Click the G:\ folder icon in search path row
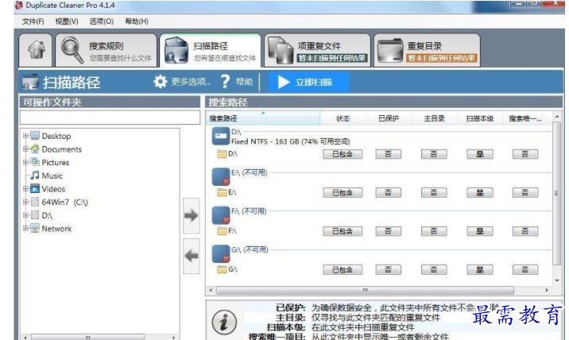Image resolution: width=569 pixels, height=340 pixels. click(x=222, y=269)
